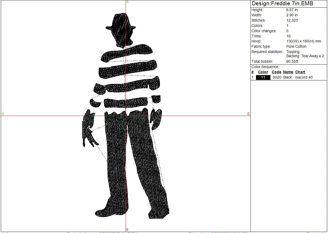This screenshot has width=328, height=233.
Task: Click the Code column header
Action: coord(276,72)
